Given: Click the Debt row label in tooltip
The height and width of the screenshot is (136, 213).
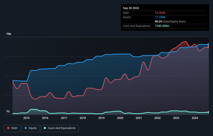Looking at the screenshot, I should click(x=126, y=13).
